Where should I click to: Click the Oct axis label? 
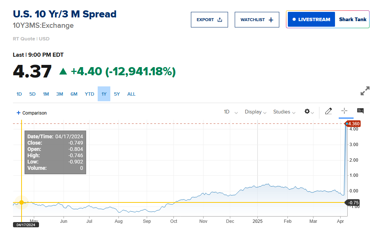point(174,221)
